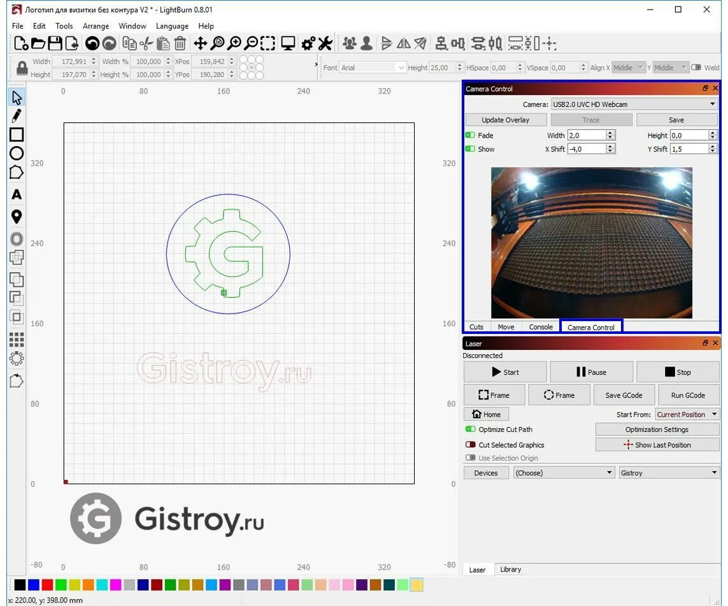This screenshot has height=606, width=728.
Task: Pick the red color swatch
Action: coord(47,584)
